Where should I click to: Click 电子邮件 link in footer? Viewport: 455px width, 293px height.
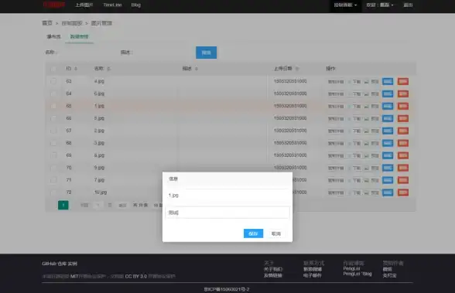pos(313,275)
